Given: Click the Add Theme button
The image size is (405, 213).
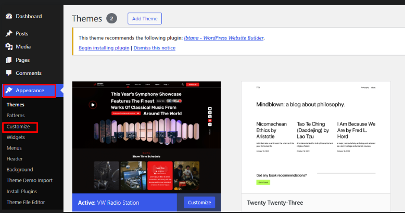Looking at the screenshot, I should pyautogui.click(x=145, y=19).
